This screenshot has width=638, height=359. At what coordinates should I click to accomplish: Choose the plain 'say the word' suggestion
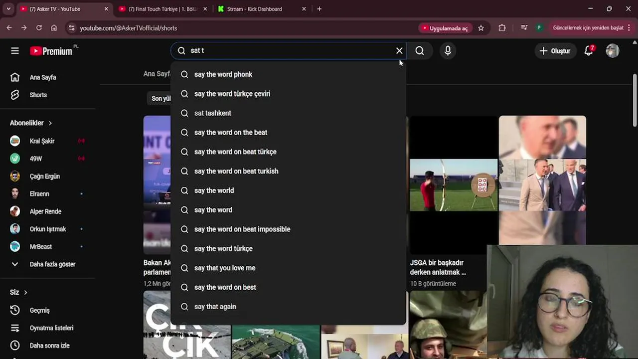(288, 210)
